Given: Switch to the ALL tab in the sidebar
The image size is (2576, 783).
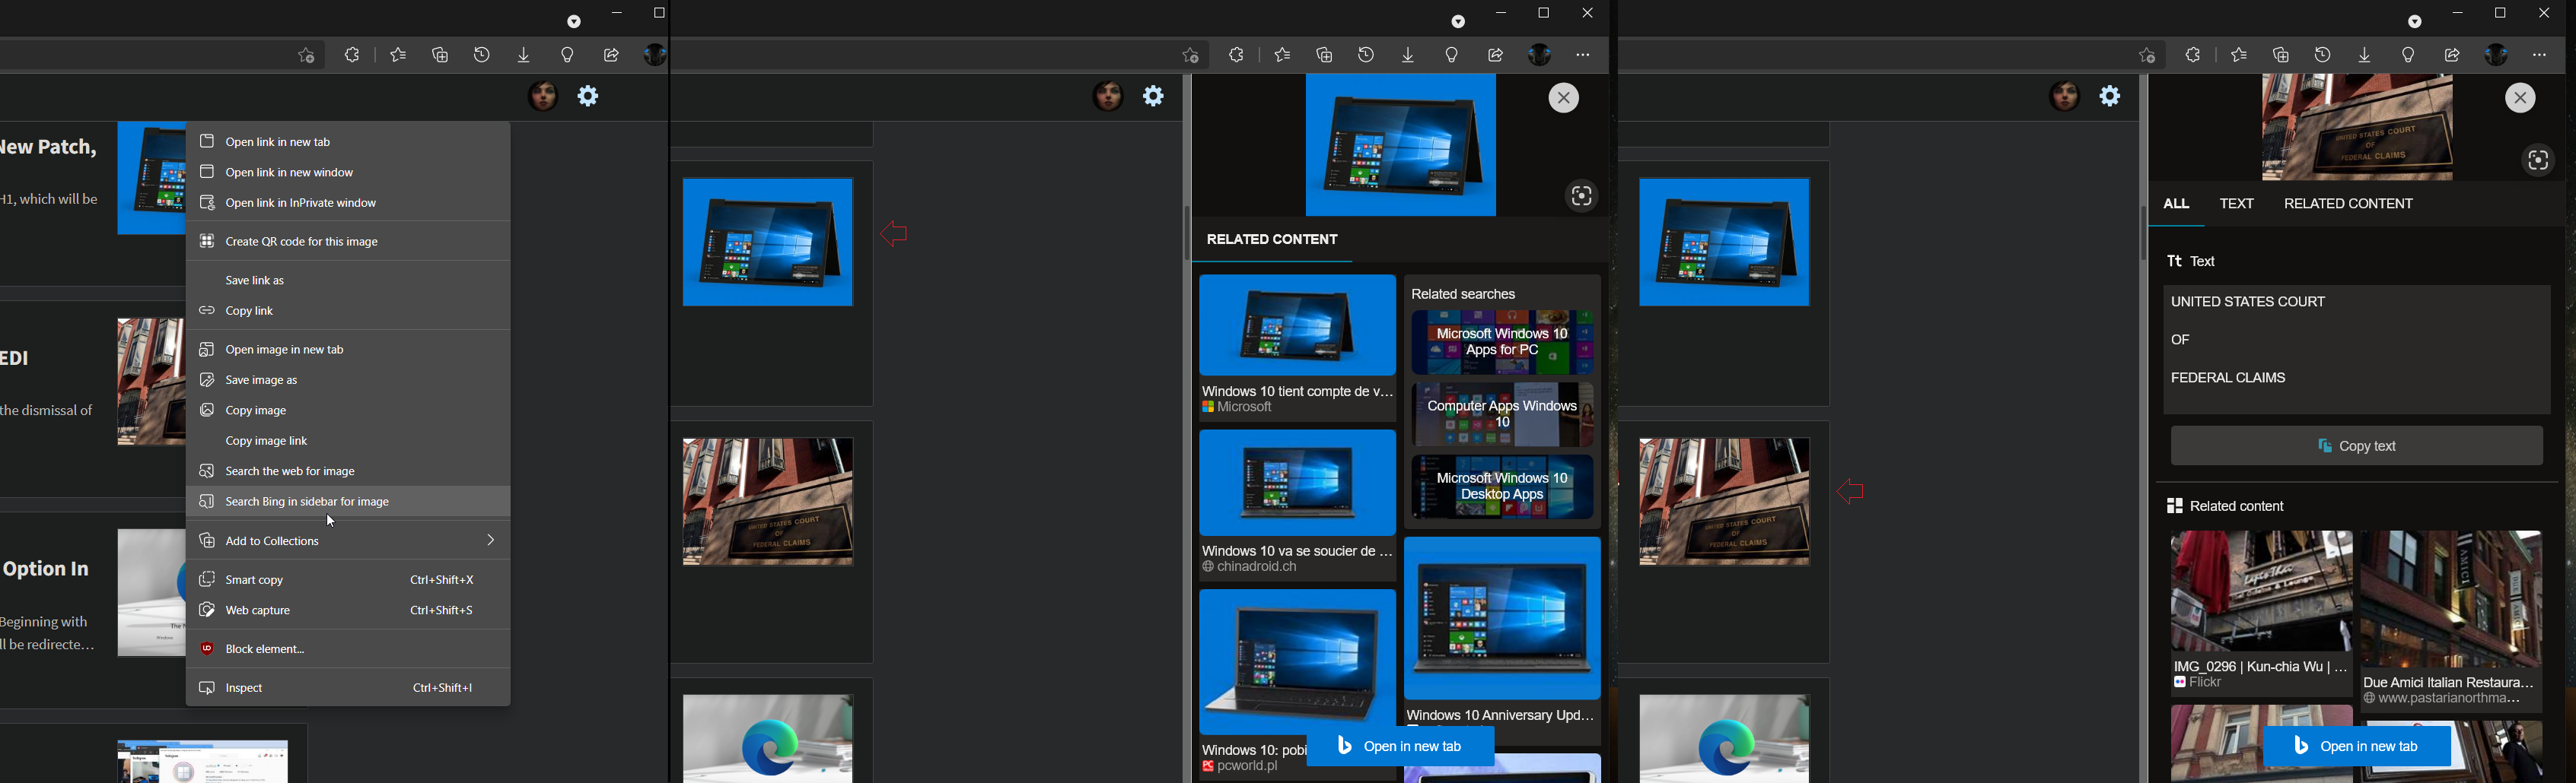Looking at the screenshot, I should [2176, 204].
